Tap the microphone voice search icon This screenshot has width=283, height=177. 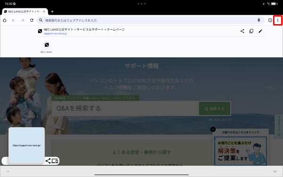point(259,20)
